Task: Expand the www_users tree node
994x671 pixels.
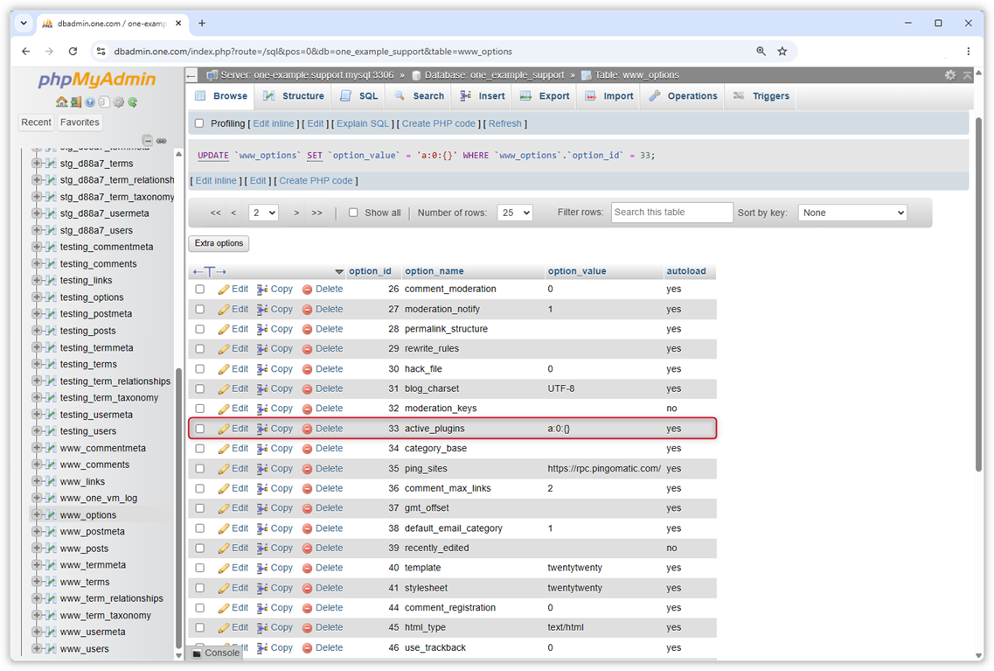Action: pyautogui.click(x=37, y=649)
